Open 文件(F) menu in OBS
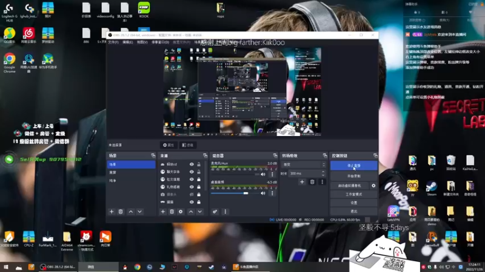Viewport: 485px width, 272px height. pos(113,42)
